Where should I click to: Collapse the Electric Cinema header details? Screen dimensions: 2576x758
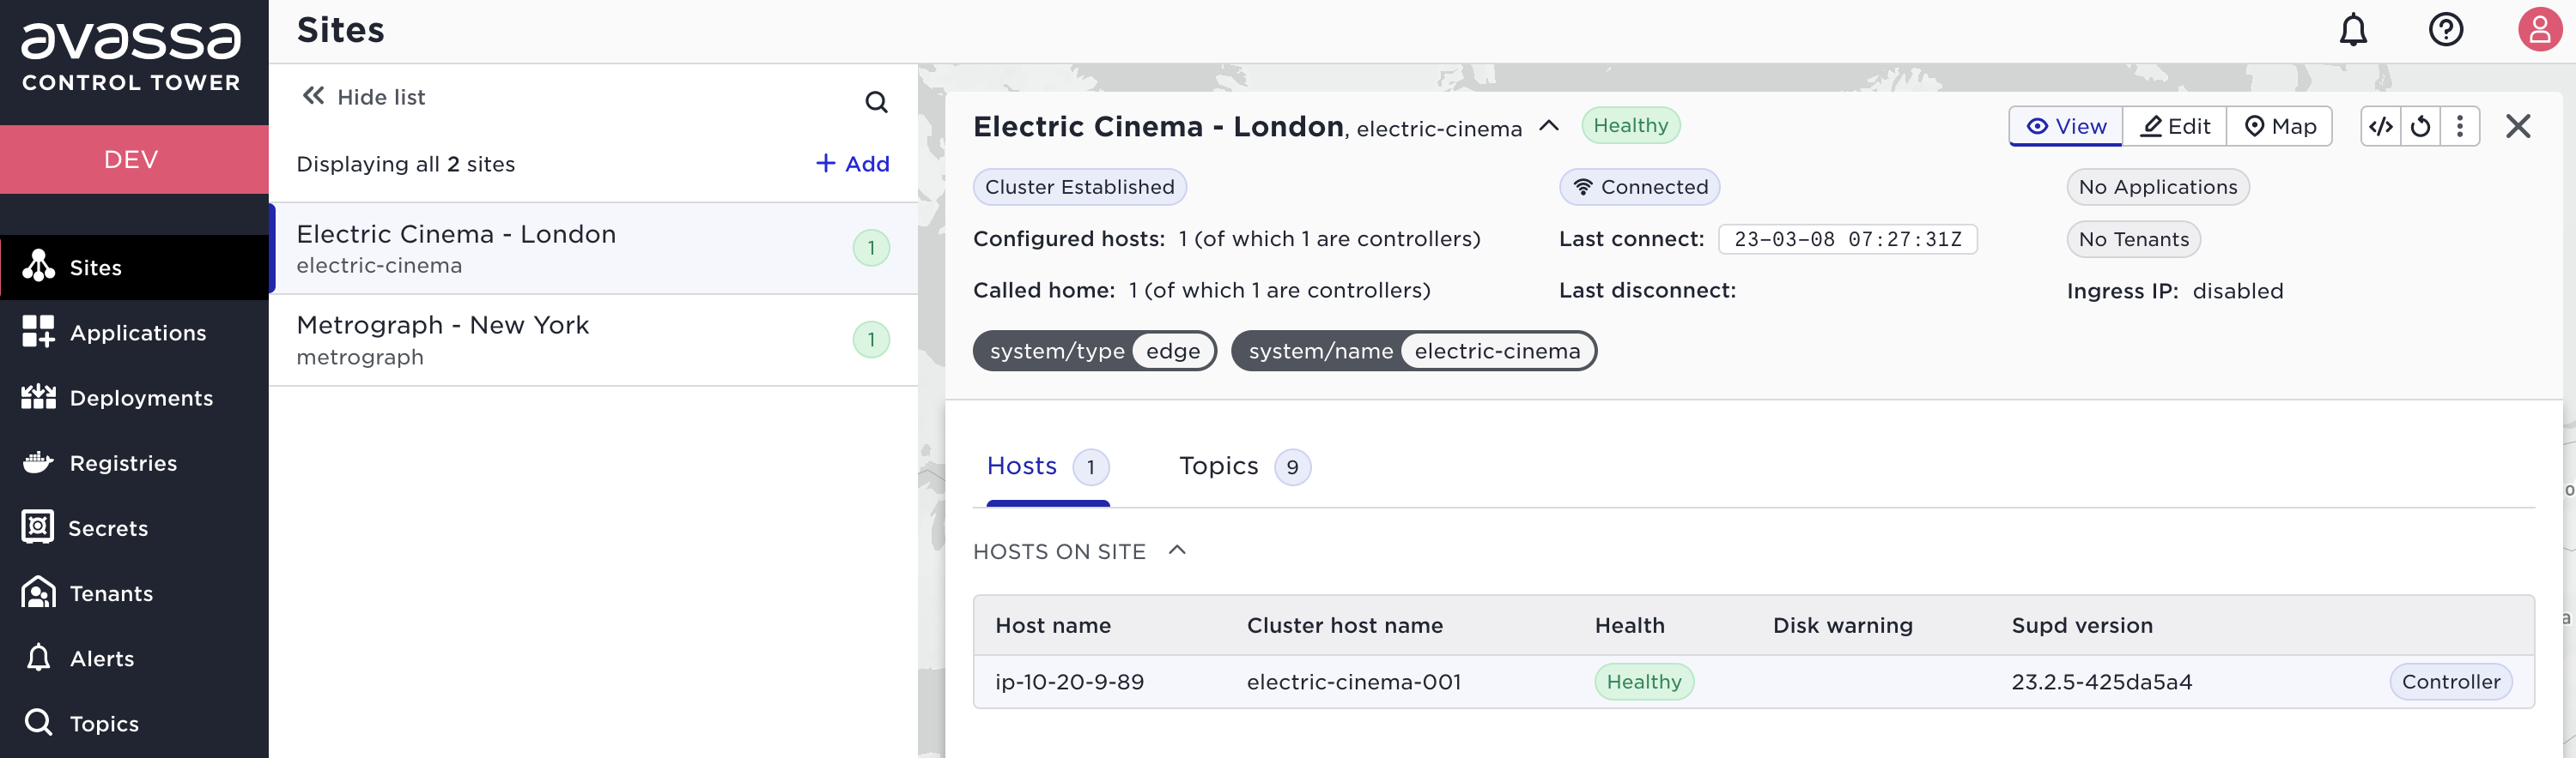1549,126
